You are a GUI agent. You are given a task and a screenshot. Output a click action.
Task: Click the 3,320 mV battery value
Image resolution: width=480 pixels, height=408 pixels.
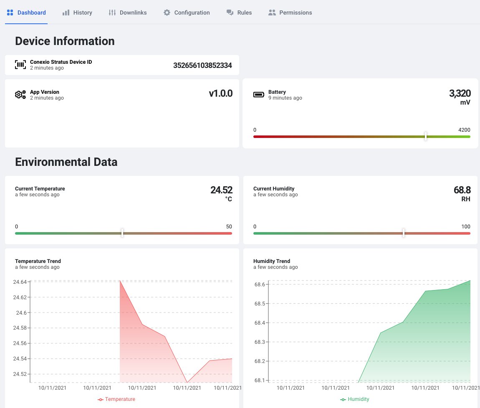(x=460, y=97)
